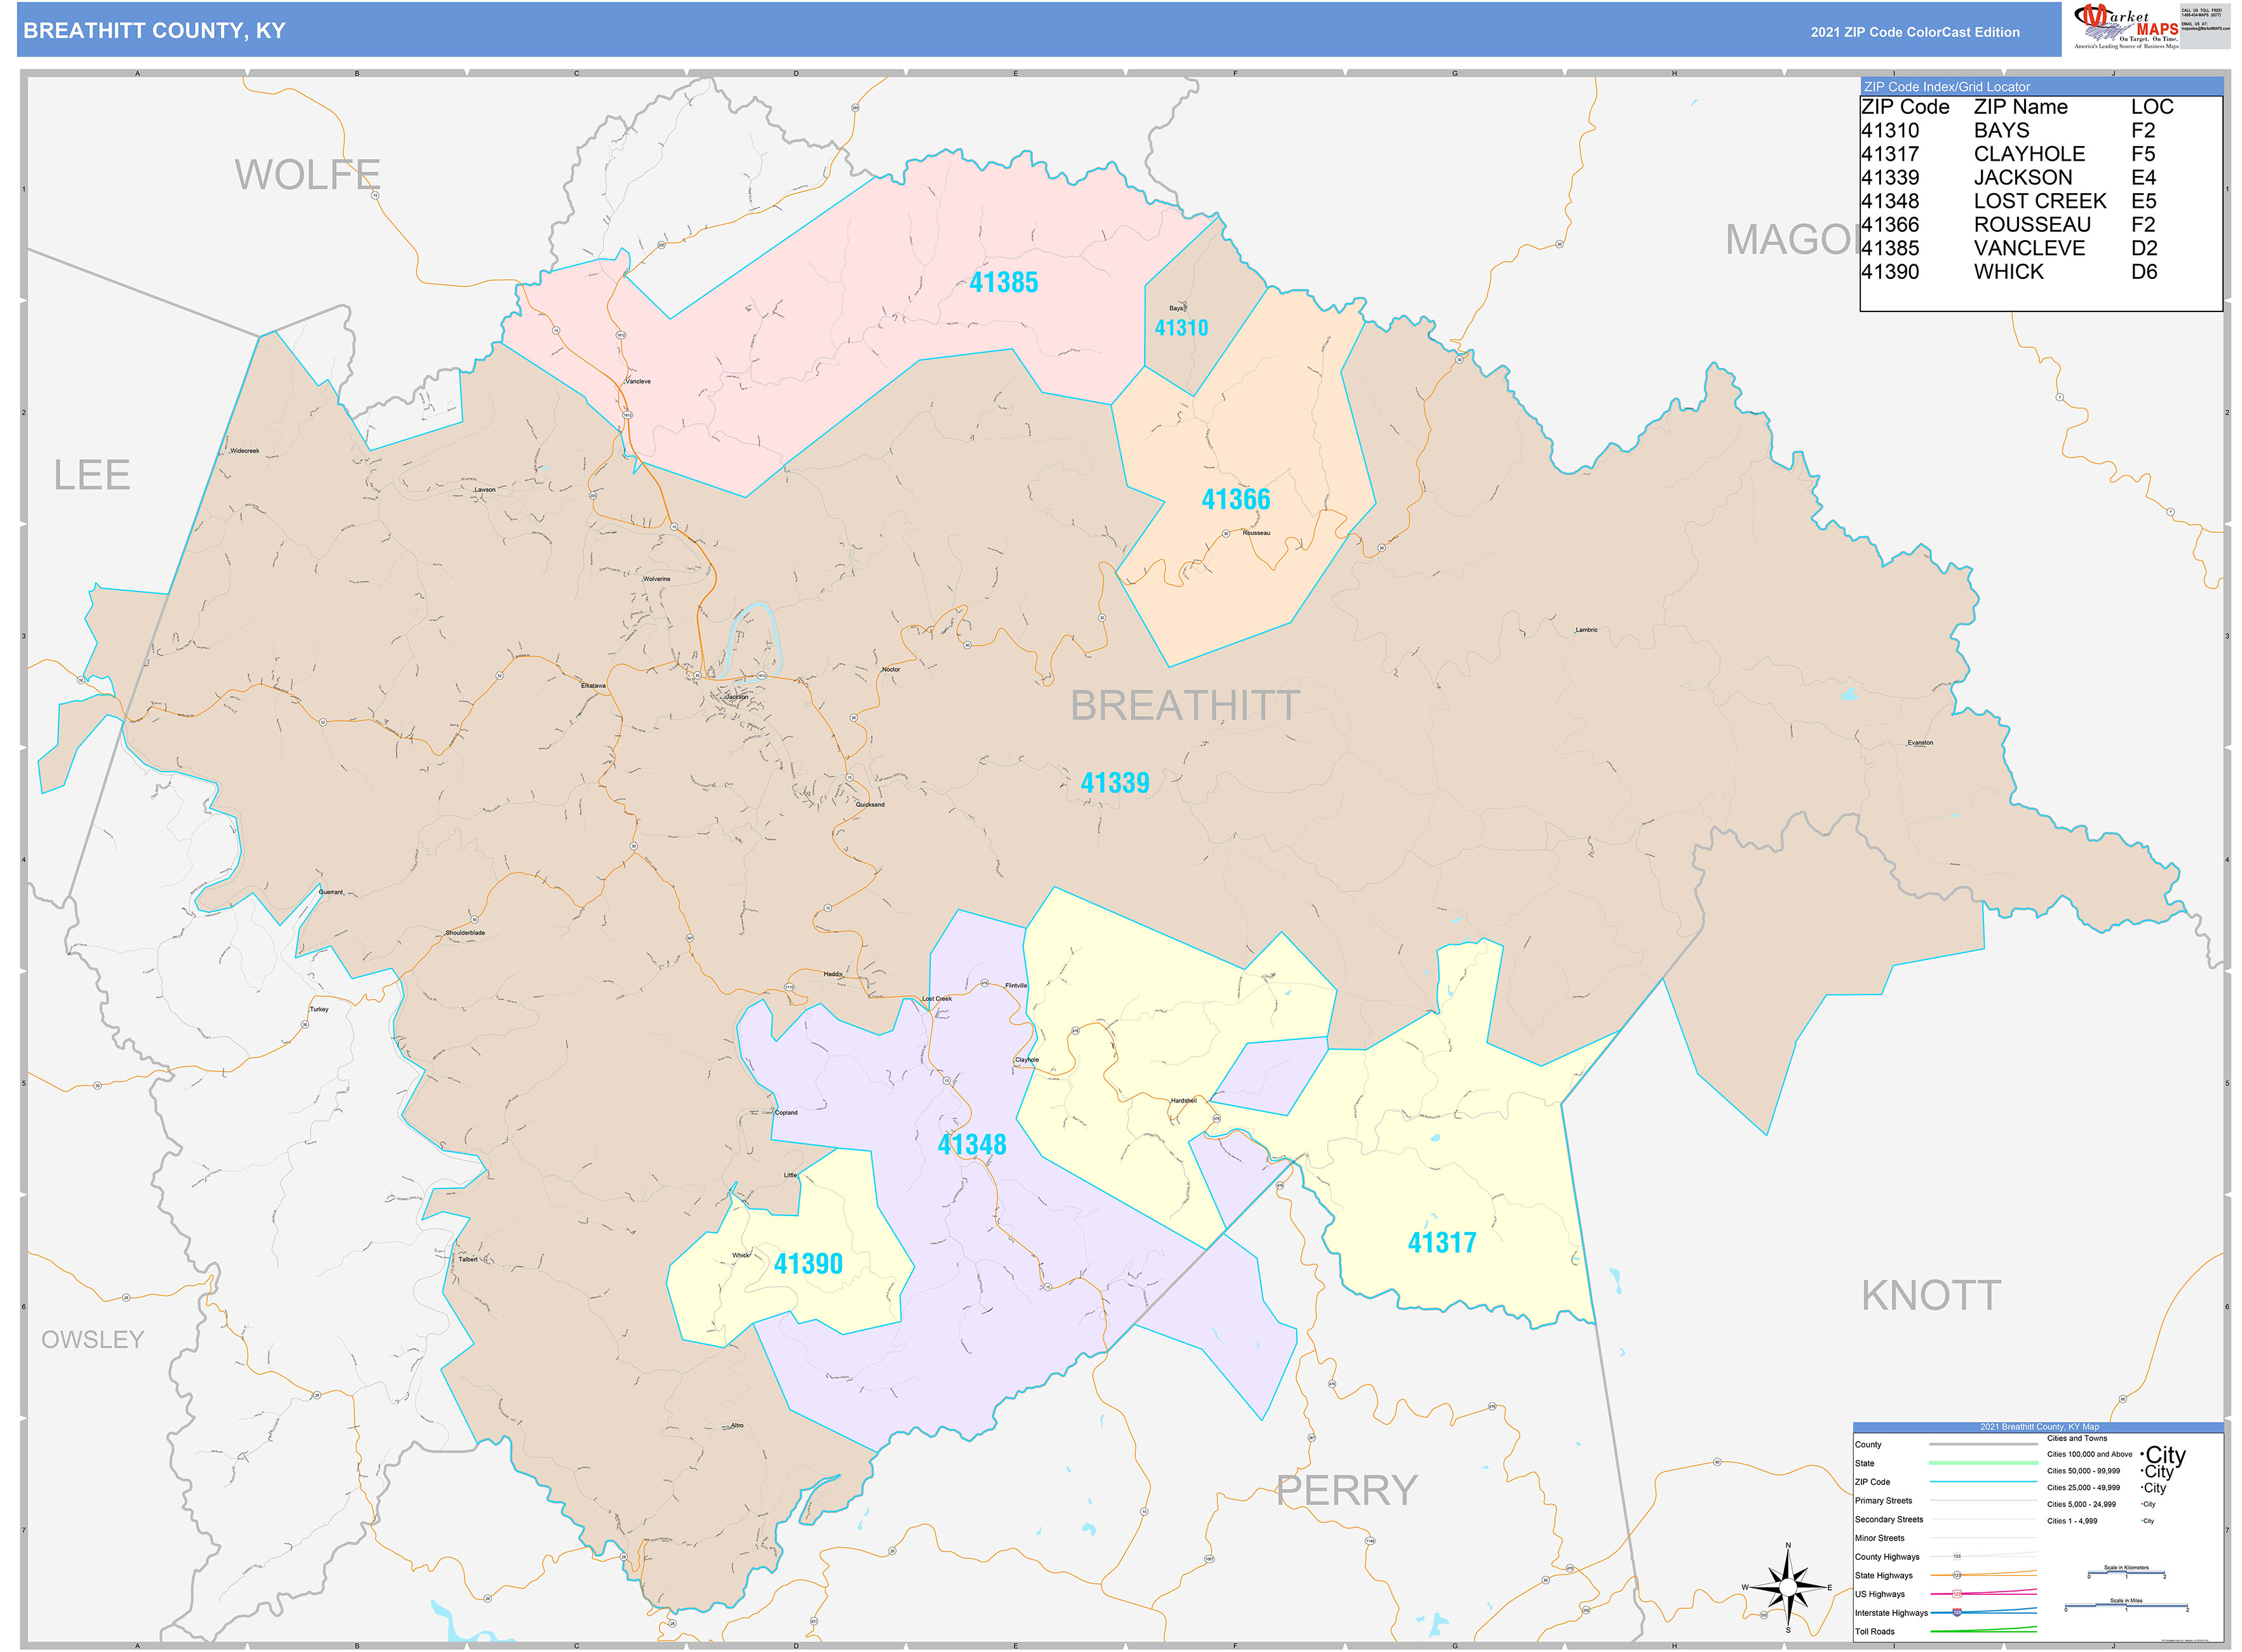Click the compass rose icon

pyautogui.click(x=1787, y=1587)
